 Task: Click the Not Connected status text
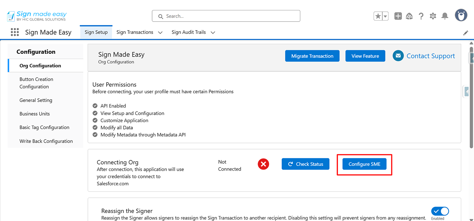[230, 165]
